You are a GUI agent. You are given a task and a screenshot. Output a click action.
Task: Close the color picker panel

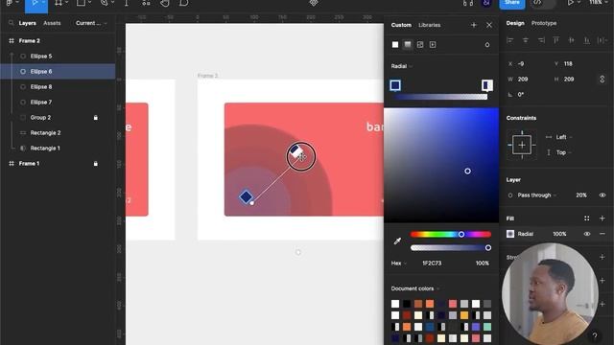(489, 25)
